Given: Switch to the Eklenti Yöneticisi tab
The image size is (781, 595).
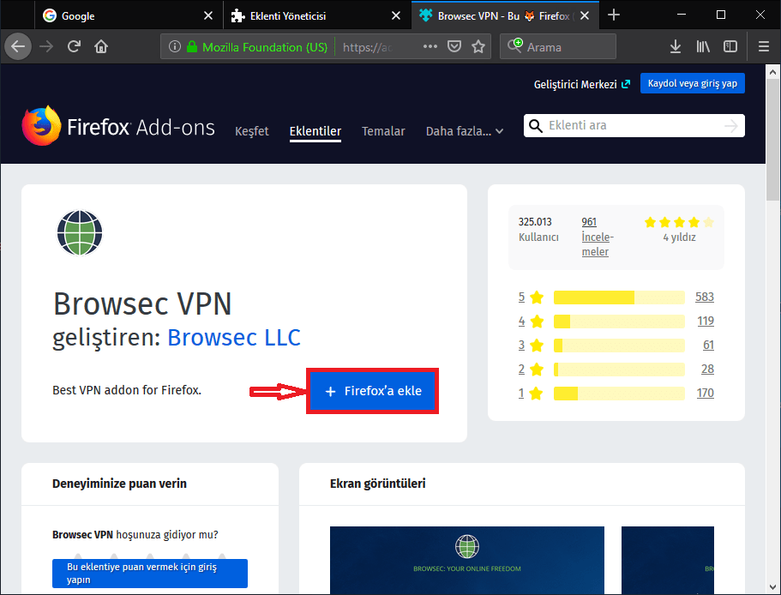Looking at the screenshot, I should [x=317, y=16].
